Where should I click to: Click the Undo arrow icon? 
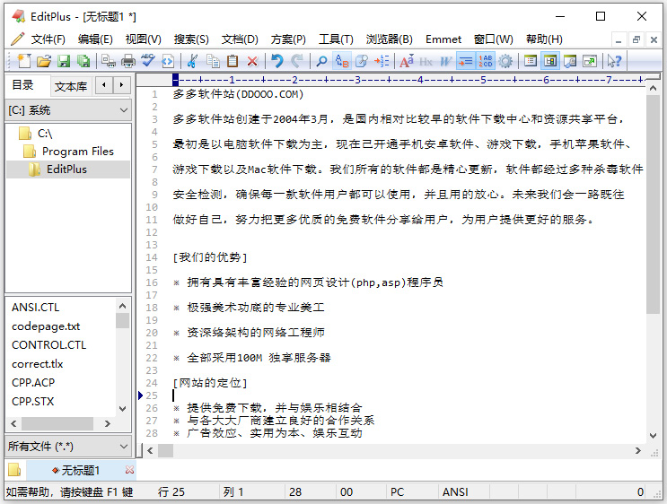277,61
